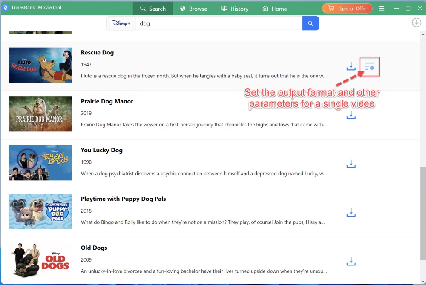Open the Old Dogs poster thumbnail
Screen dimensions: 426x285
tap(40, 260)
